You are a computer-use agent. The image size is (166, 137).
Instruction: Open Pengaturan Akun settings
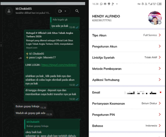pos(127,46)
